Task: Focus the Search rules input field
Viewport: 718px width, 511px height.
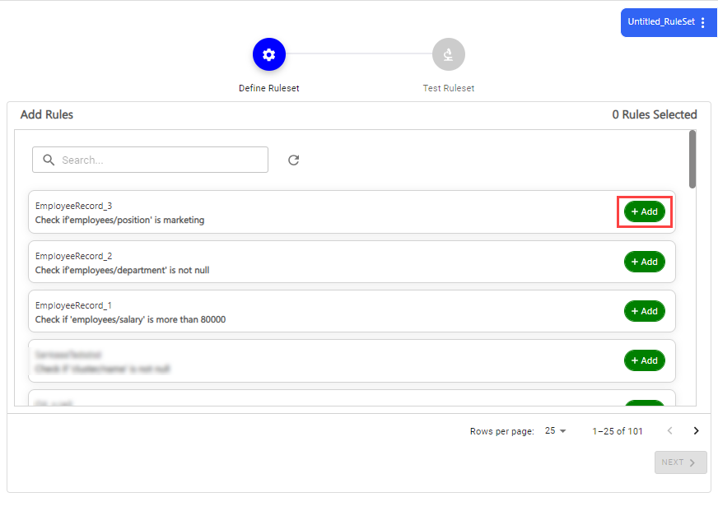Action: 150,160
